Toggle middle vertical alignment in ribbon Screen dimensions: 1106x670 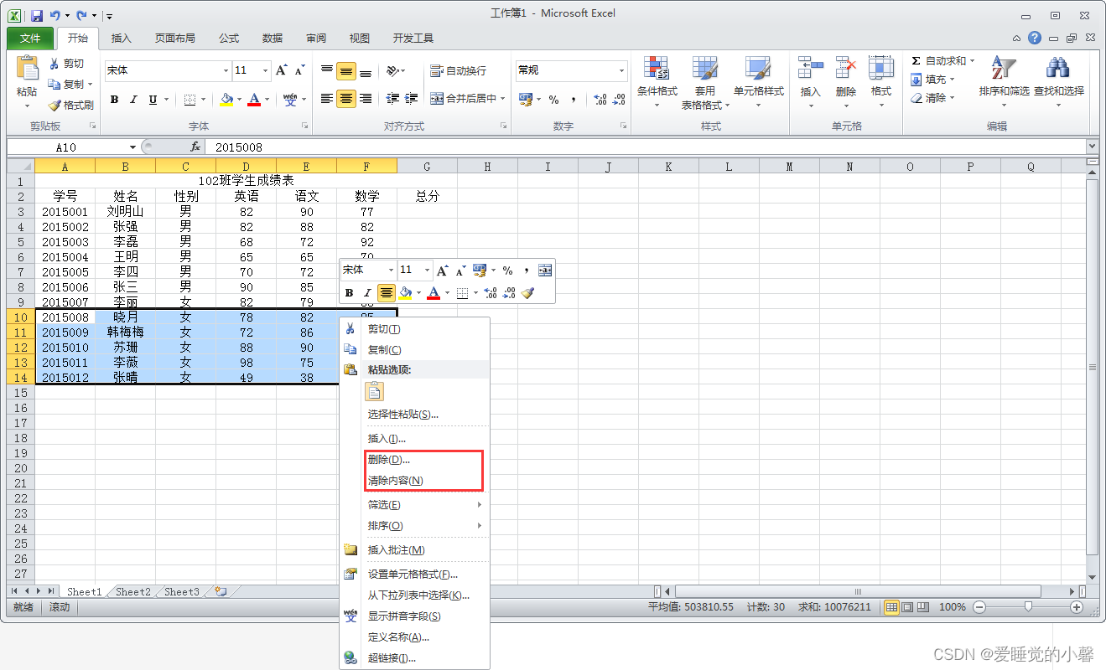coord(346,71)
